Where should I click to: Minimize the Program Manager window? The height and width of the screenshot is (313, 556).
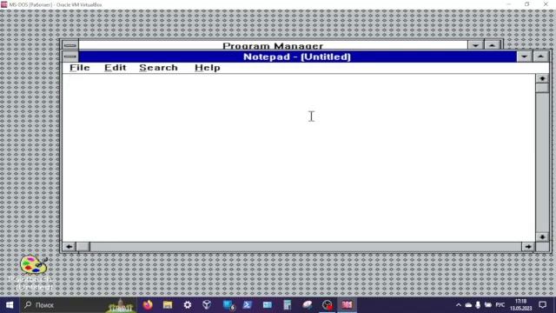[x=475, y=45]
